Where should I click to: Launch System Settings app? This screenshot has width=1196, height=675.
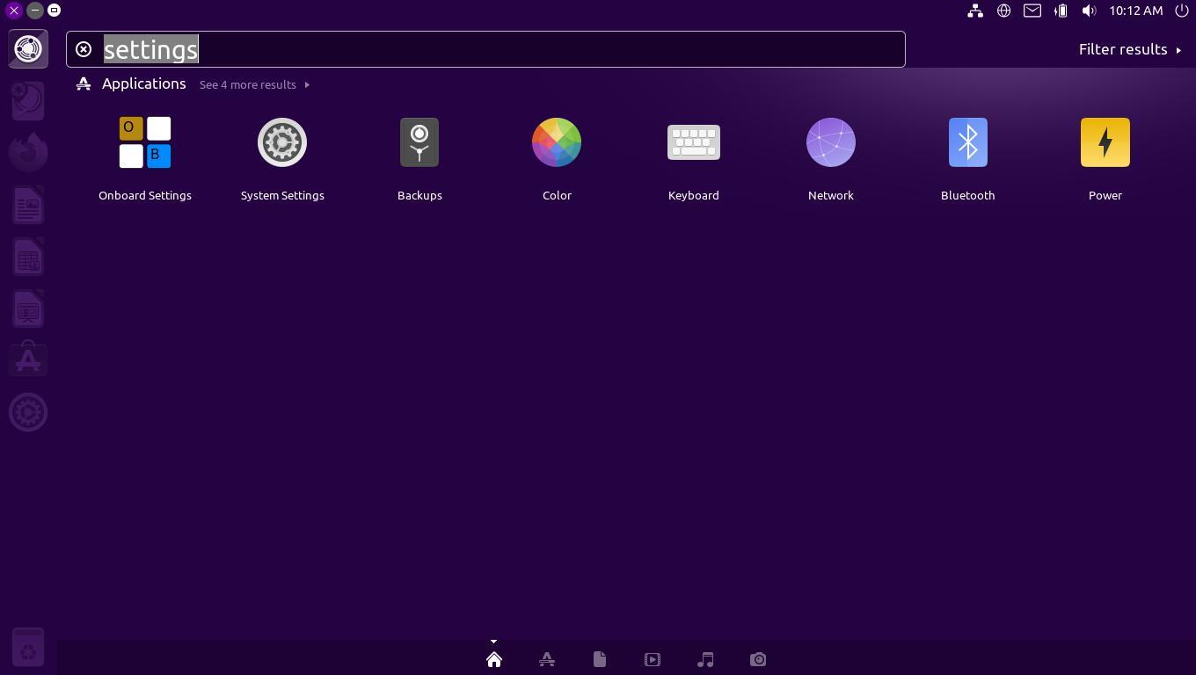tap(282, 143)
